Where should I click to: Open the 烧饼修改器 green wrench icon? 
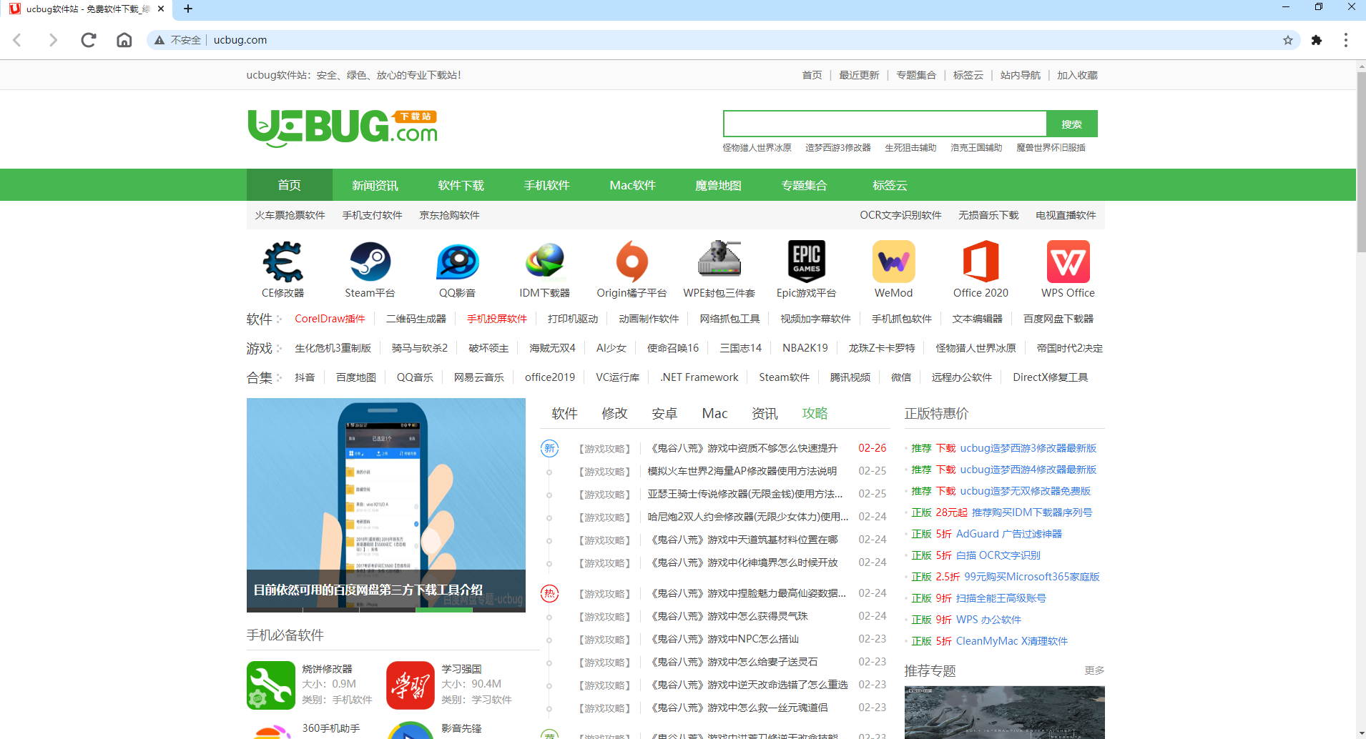pyautogui.click(x=271, y=685)
